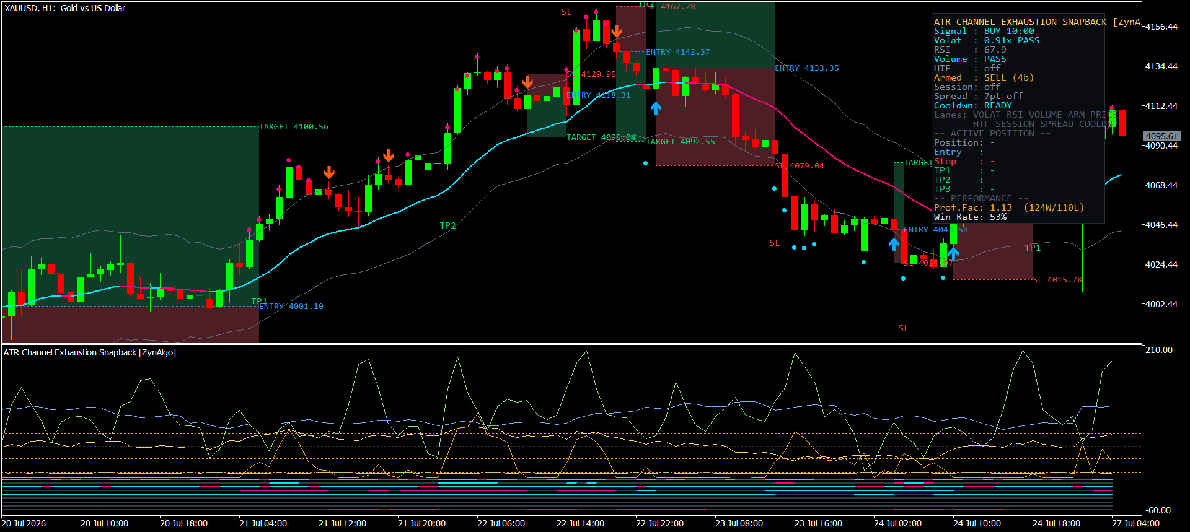Click the cyan dot below TARGET 4092.55

[646, 164]
